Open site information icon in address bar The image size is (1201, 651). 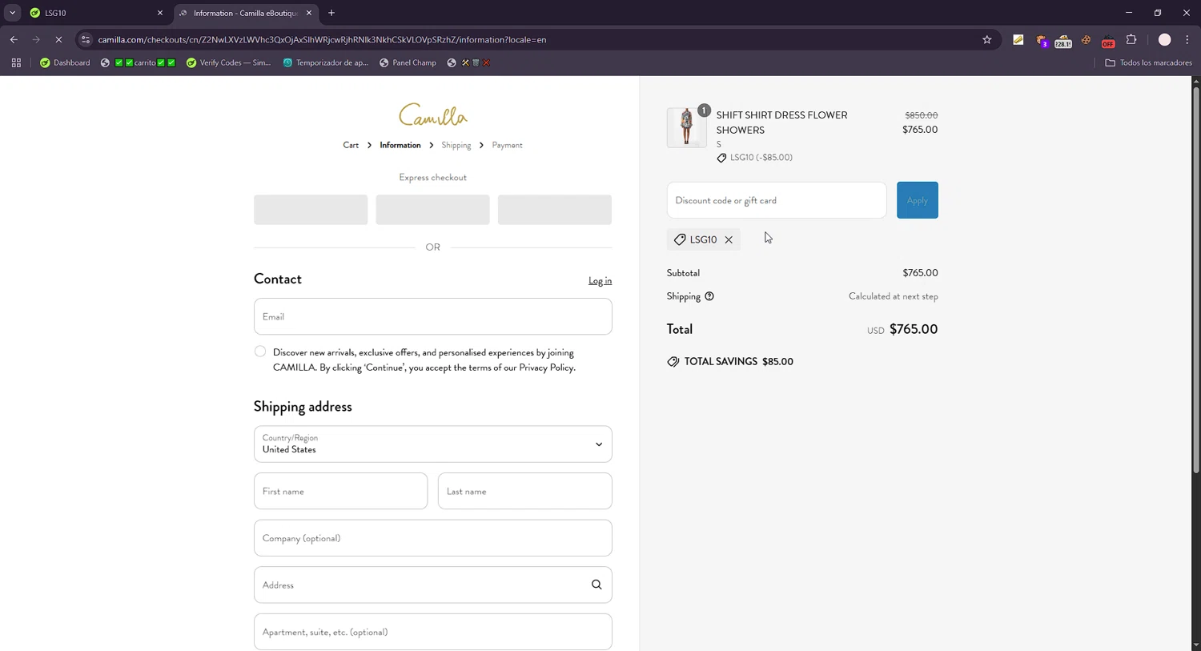point(86,39)
